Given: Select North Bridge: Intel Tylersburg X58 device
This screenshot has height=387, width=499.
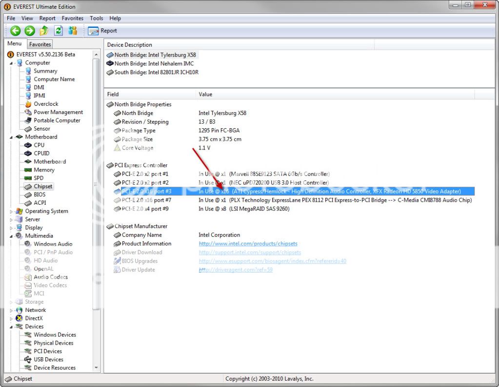Looking at the screenshot, I should click(152, 55).
